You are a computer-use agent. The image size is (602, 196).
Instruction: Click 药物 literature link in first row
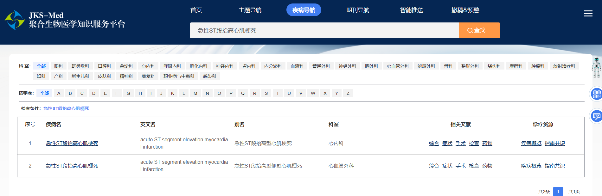coord(487,144)
